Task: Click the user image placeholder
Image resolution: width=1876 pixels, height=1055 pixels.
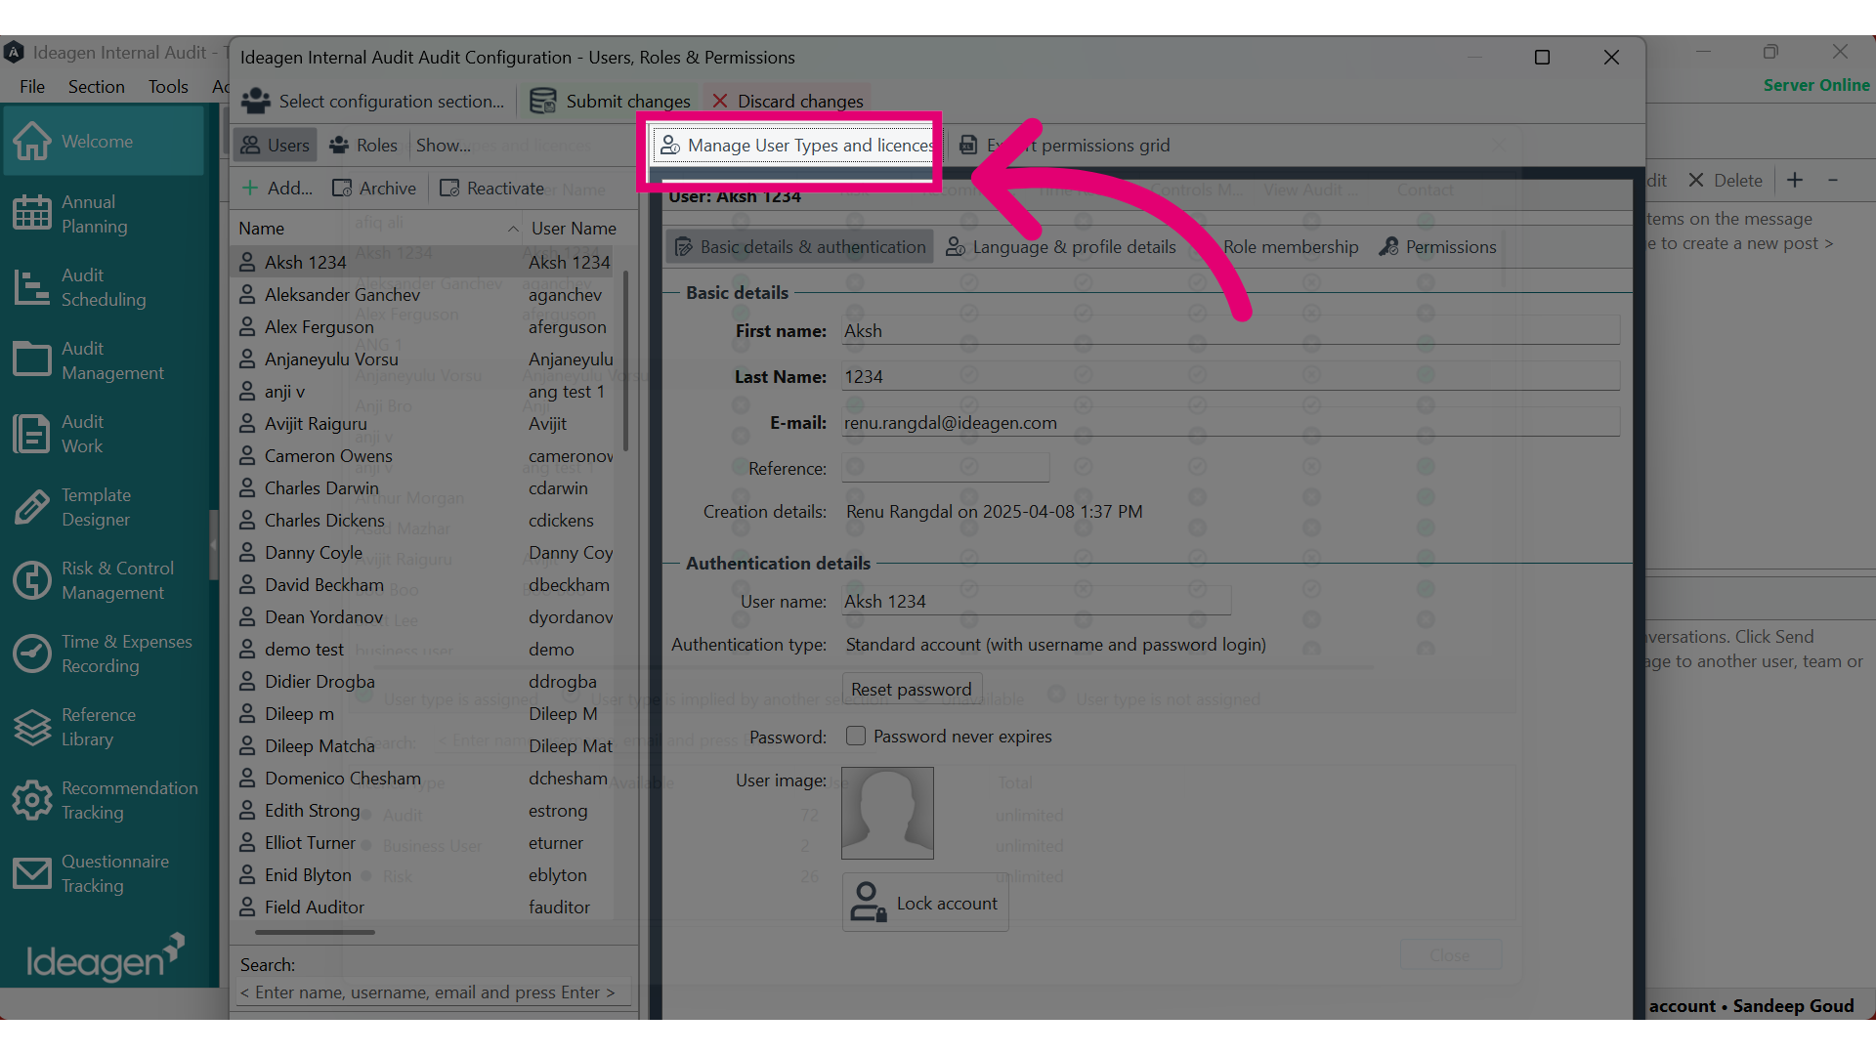Action: 887,813
